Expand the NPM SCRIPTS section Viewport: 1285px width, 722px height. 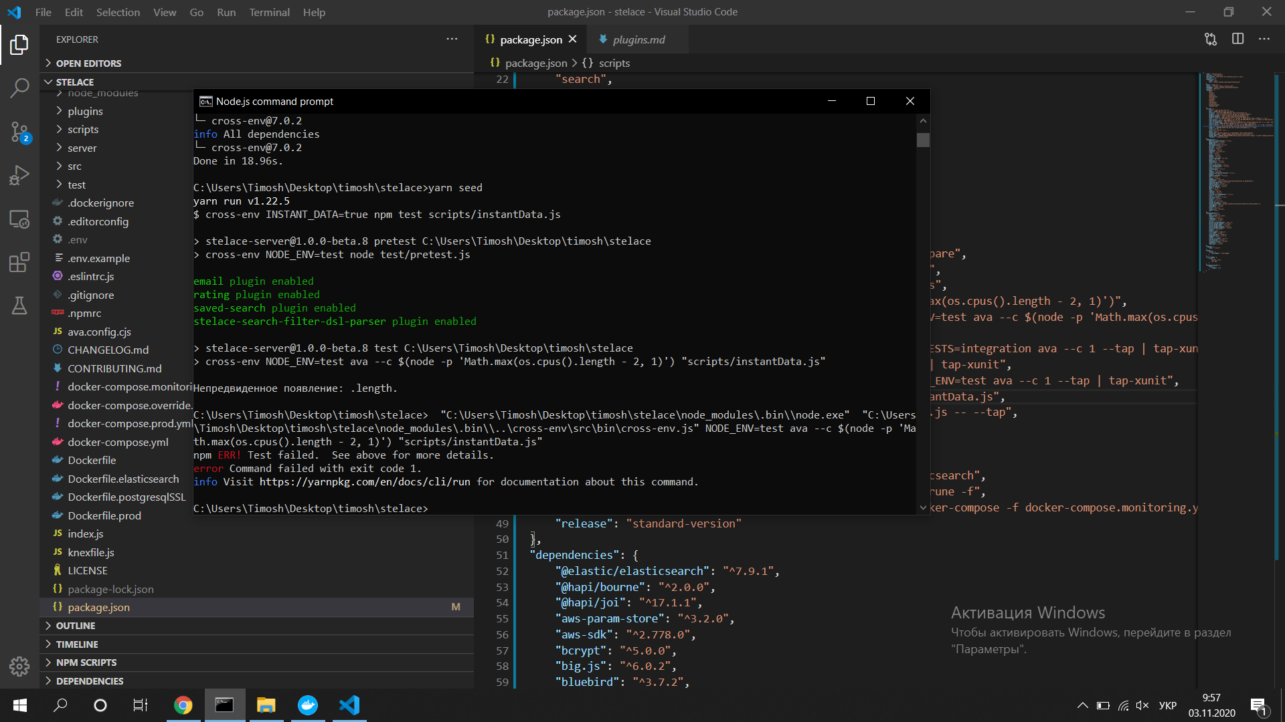(x=86, y=663)
